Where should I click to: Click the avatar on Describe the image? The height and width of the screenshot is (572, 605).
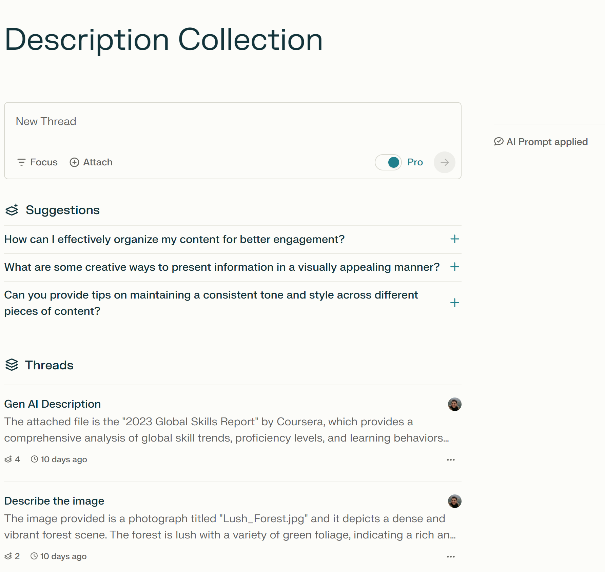(454, 501)
